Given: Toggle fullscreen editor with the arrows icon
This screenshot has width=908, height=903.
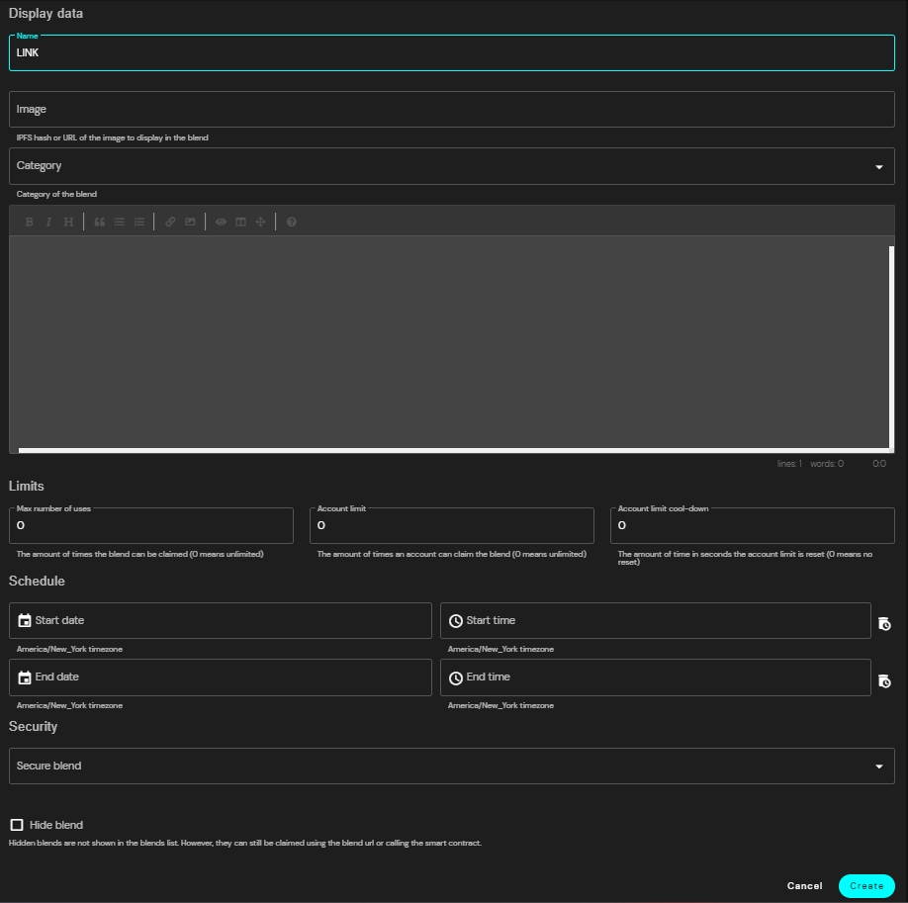Looking at the screenshot, I should [260, 222].
